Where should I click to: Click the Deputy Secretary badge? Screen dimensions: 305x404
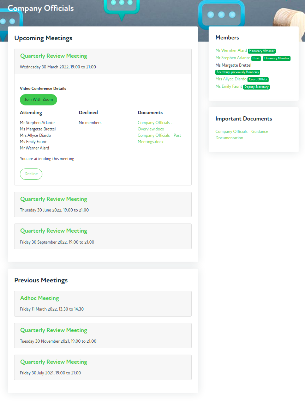[x=256, y=87]
